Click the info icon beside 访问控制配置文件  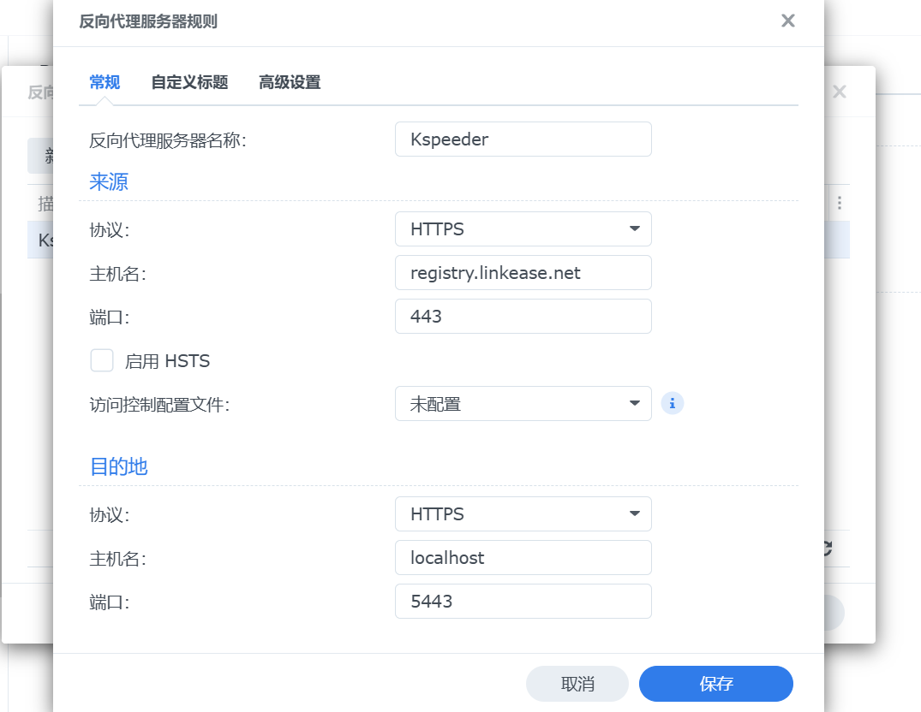coord(673,403)
